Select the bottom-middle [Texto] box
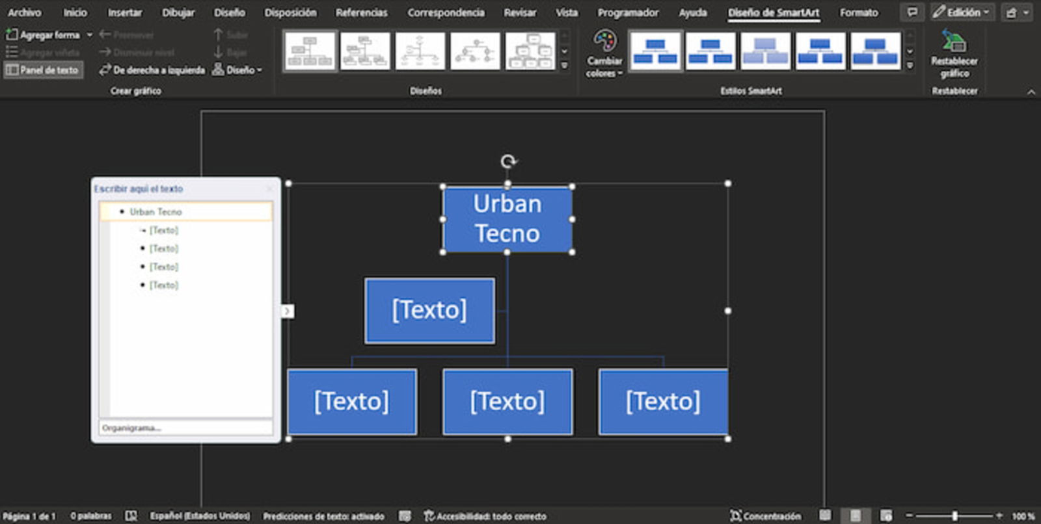 tap(507, 402)
